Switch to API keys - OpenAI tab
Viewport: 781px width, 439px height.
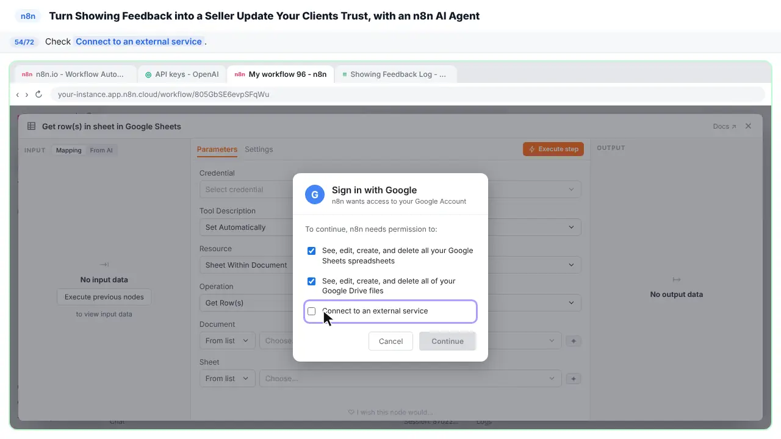[182, 74]
